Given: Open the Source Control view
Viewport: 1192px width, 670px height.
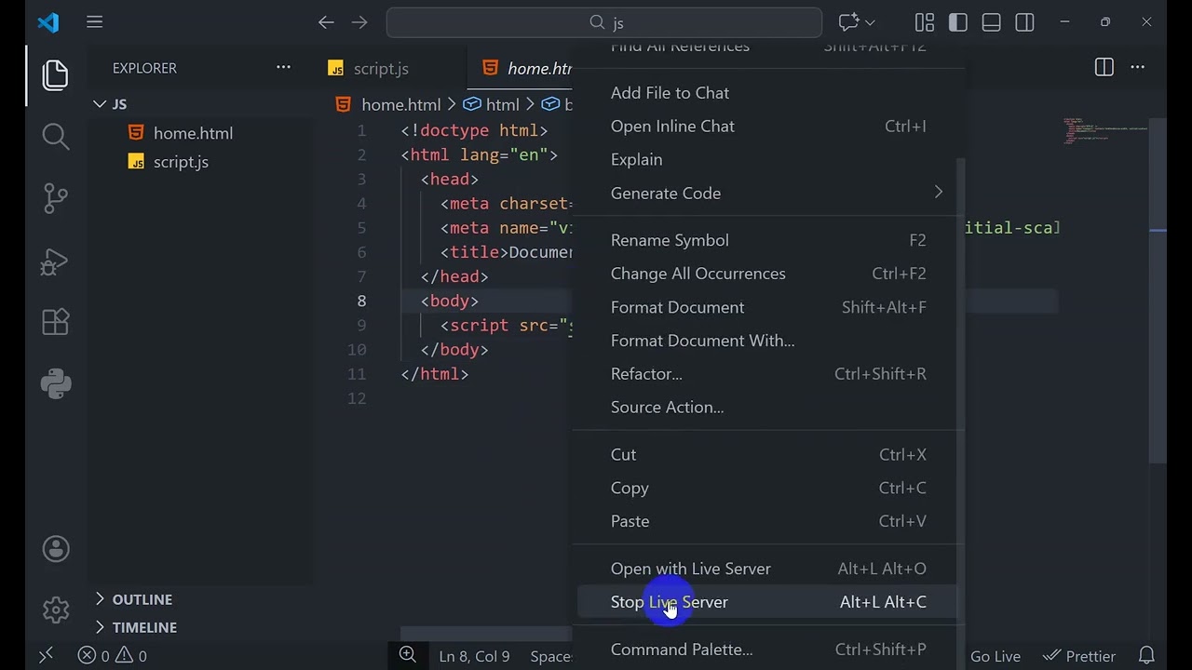Looking at the screenshot, I should [x=56, y=198].
